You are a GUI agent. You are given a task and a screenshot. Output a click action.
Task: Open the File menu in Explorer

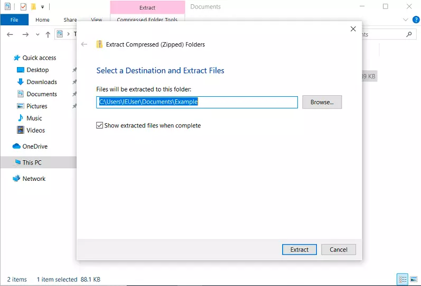[x=14, y=20]
